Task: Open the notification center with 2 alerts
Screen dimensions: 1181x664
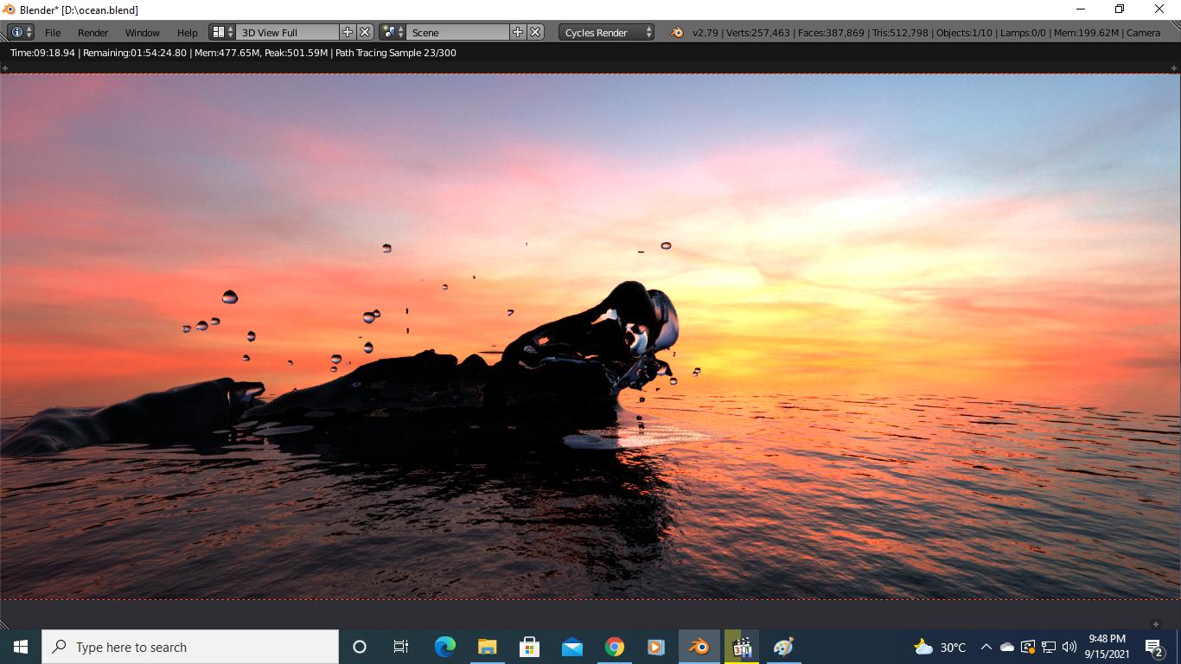Action: (1154, 647)
